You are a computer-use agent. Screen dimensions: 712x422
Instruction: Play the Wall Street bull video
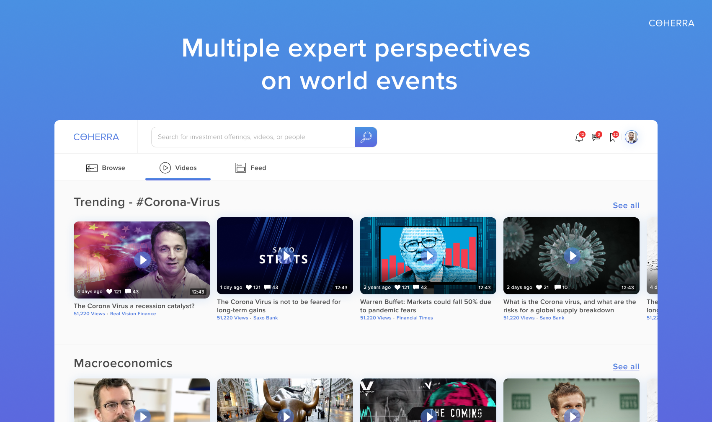[x=286, y=416]
